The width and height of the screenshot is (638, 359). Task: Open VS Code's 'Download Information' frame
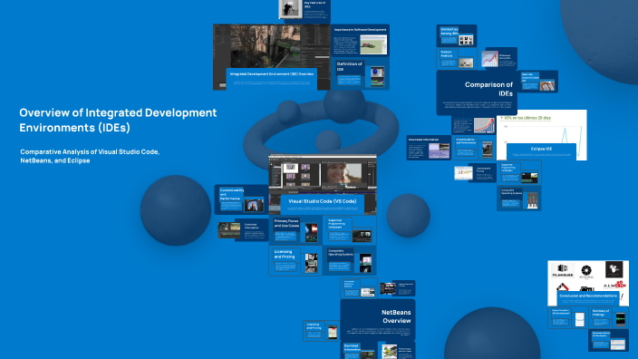tap(243, 230)
